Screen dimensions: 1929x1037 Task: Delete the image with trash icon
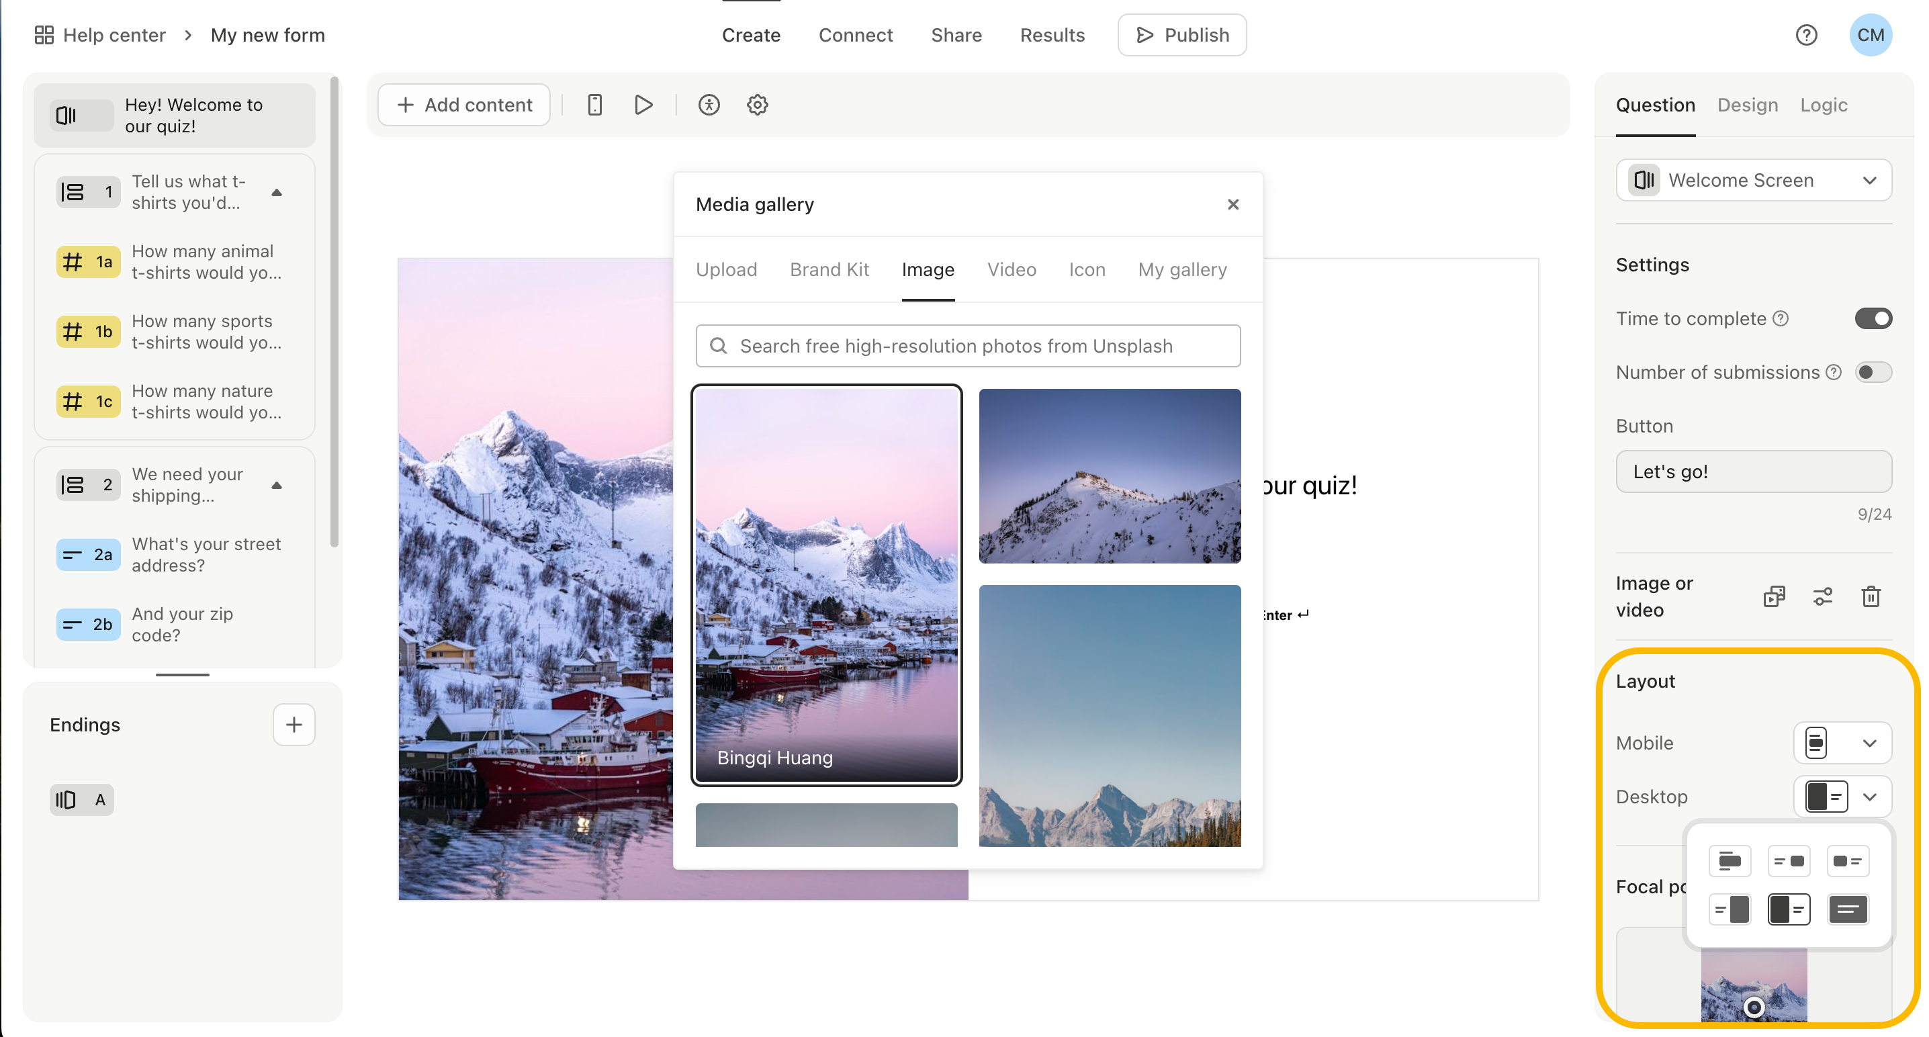[1871, 596]
